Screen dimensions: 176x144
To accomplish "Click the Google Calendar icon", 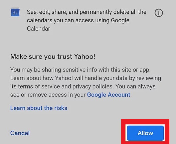I will click(15, 12).
